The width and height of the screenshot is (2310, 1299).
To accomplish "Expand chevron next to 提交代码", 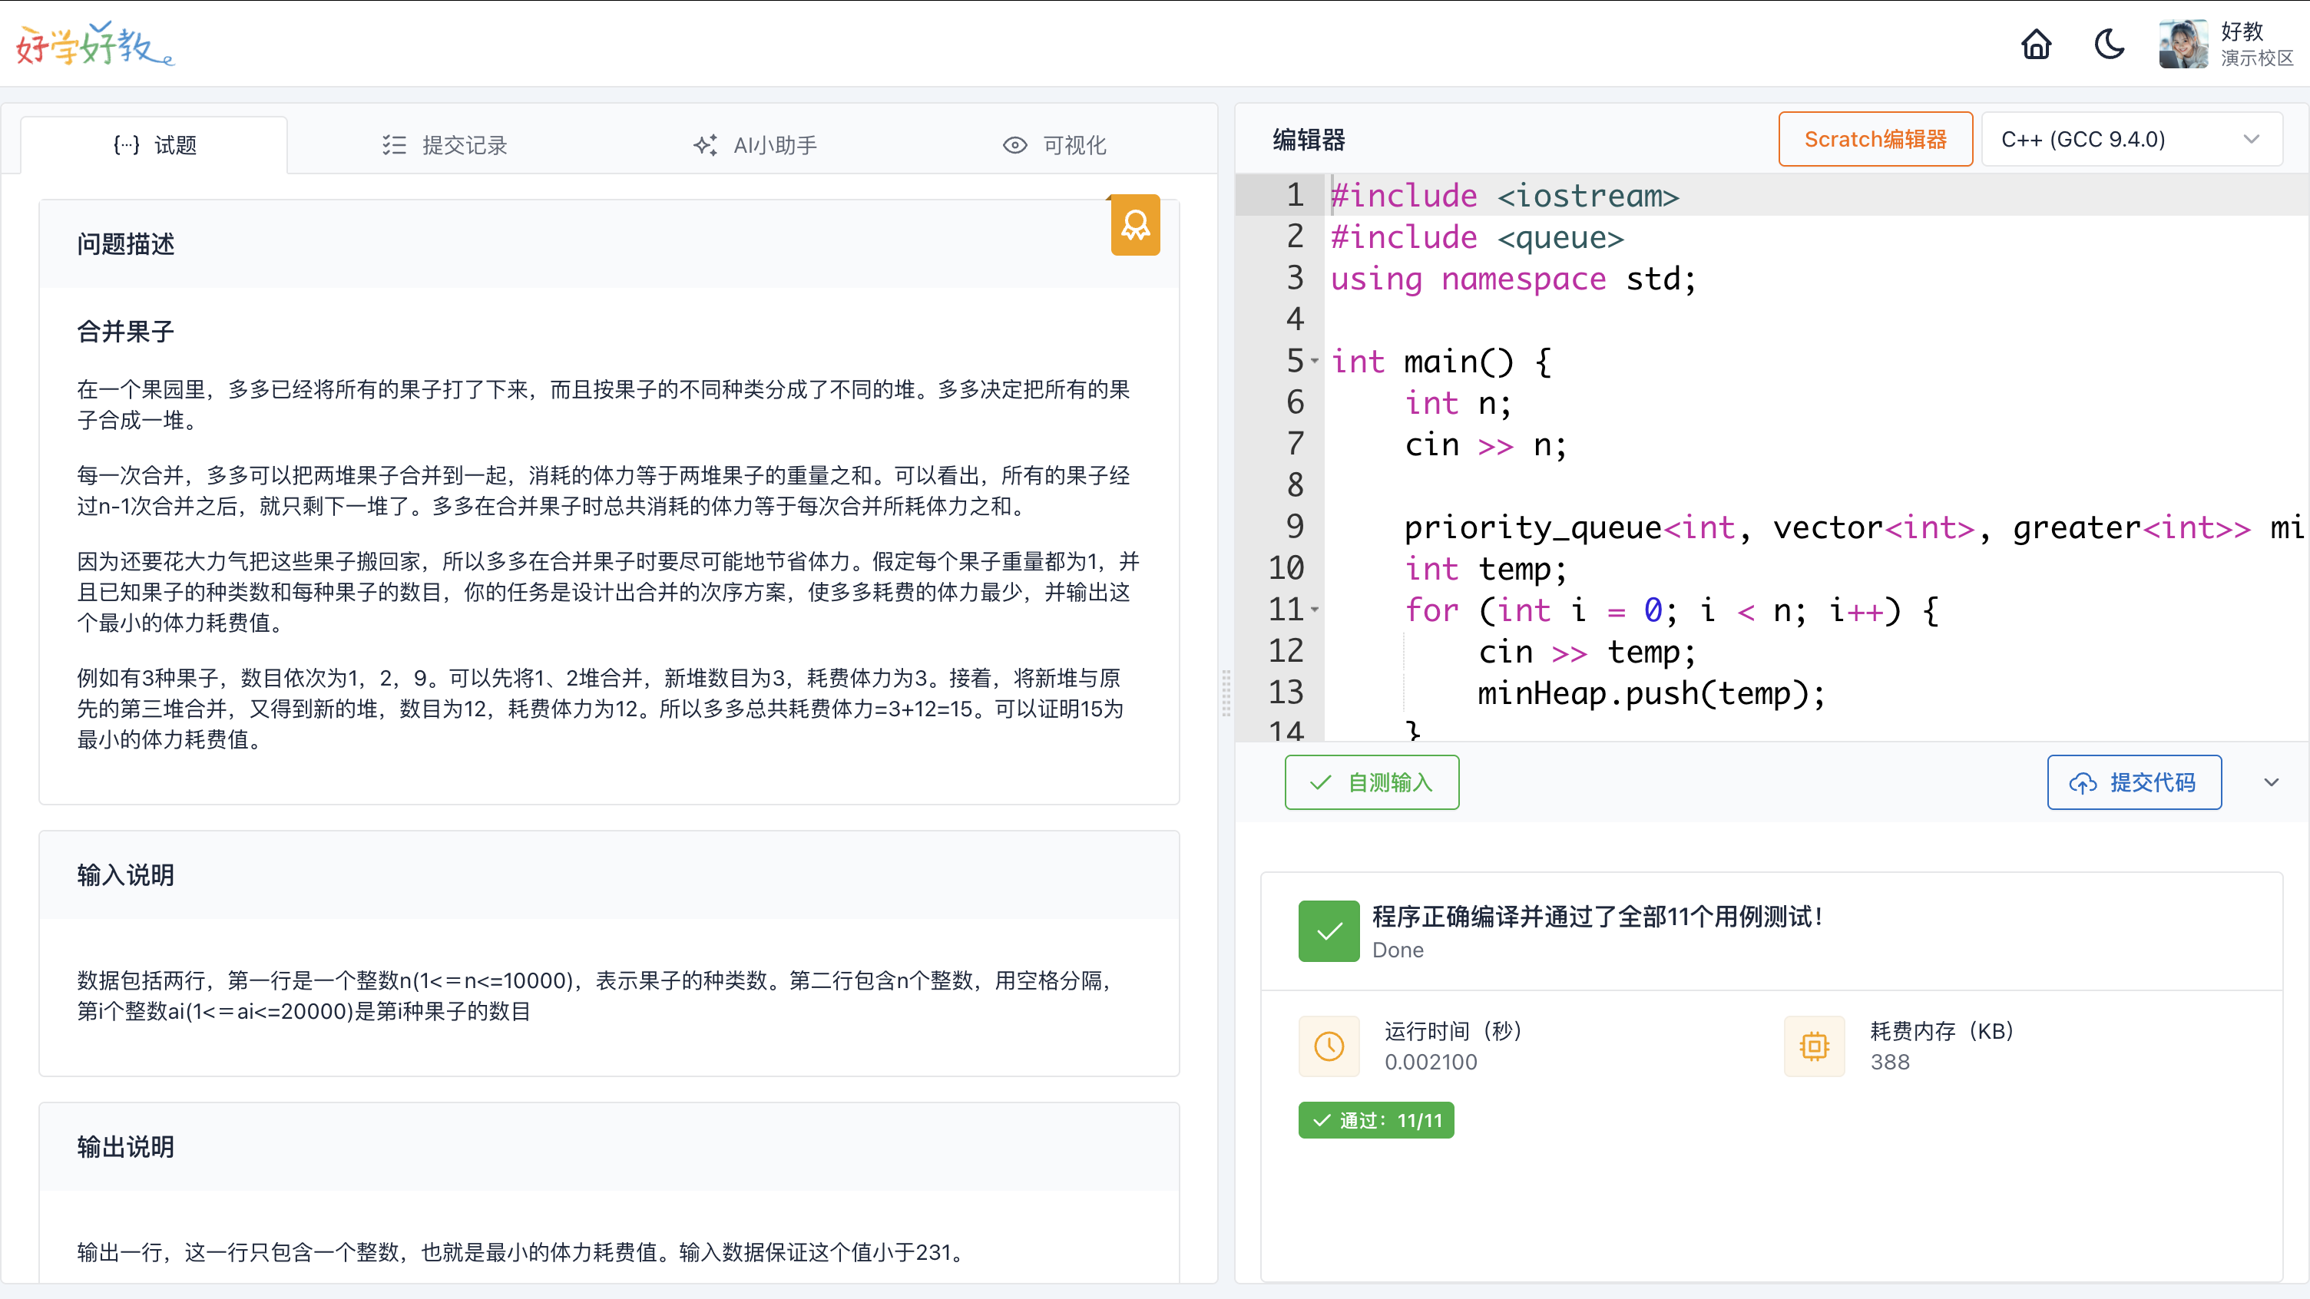I will click(x=2271, y=782).
